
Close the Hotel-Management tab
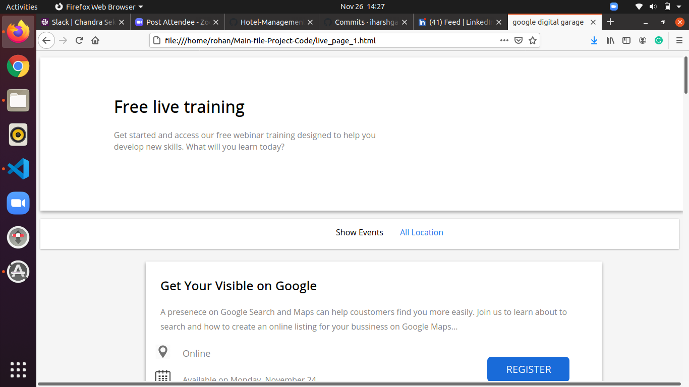click(x=310, y=22)
